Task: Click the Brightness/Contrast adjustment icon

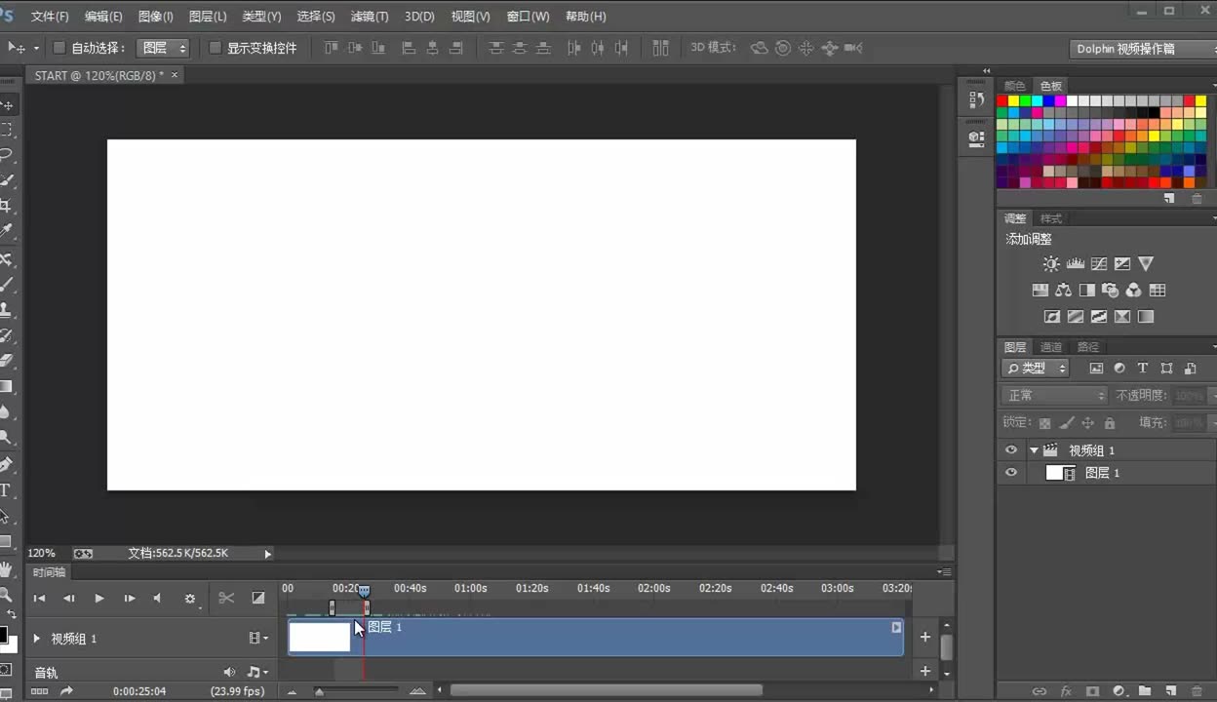Action: [x=1050, y=263]
